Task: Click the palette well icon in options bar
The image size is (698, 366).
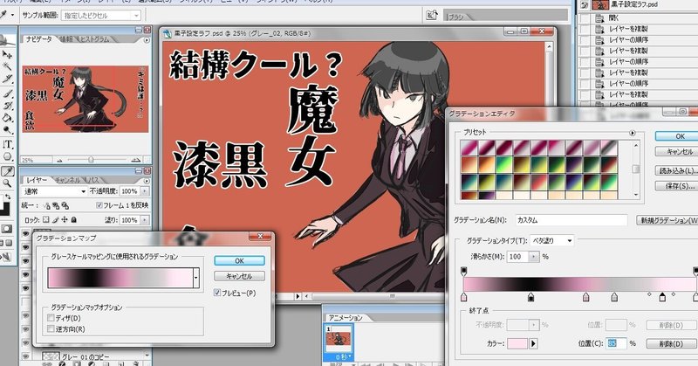Action: pyautogui.click(x=432, y=16)
